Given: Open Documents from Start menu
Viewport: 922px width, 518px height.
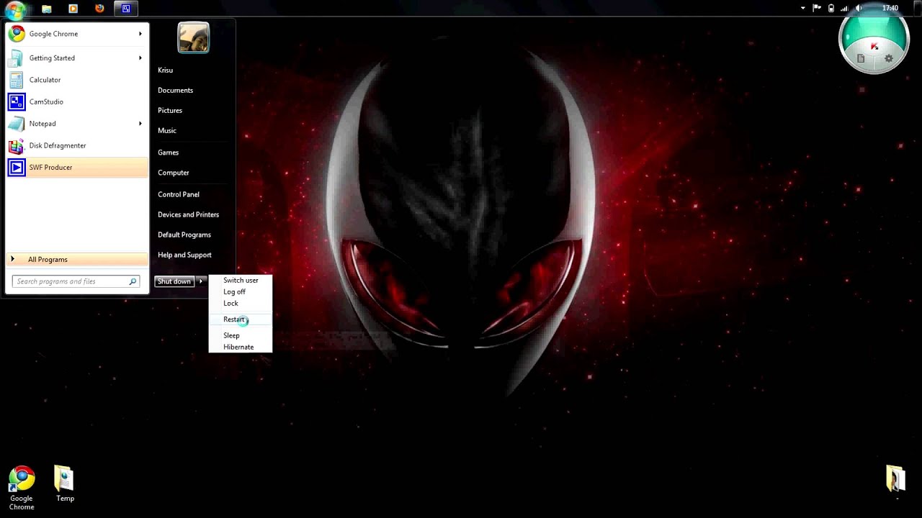Looking at the screenshot, I should tap(175, 90).
